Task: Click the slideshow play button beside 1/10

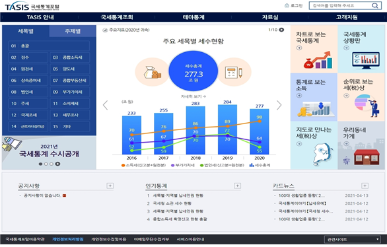Action: [281, 30]
